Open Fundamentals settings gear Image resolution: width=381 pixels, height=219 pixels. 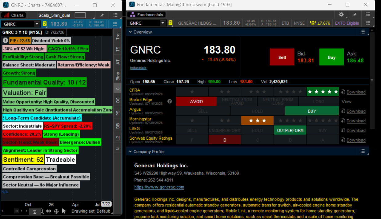point(341,14)
